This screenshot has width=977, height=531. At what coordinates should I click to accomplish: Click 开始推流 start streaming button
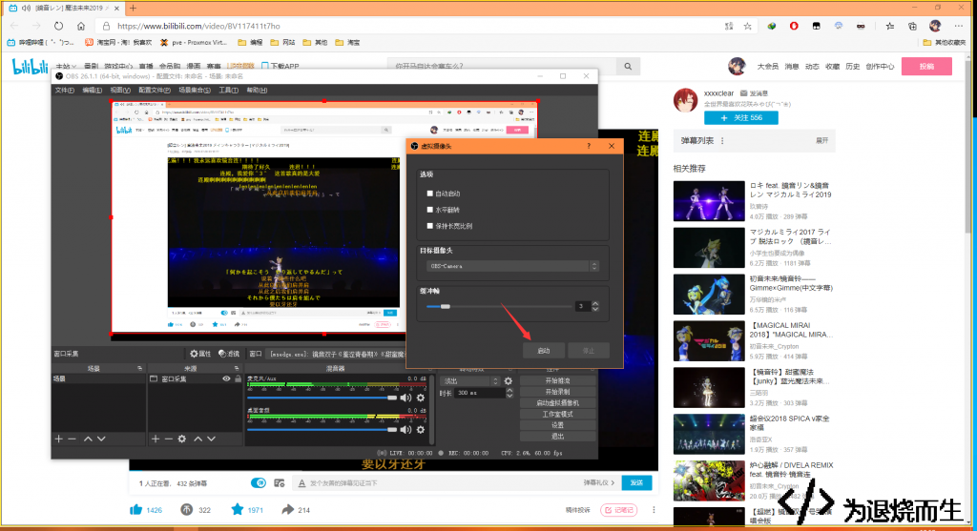point(557,380)
